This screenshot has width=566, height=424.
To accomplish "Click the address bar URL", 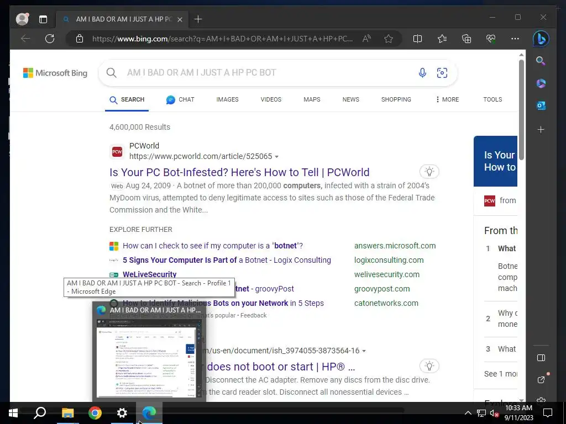I will [222, 39].
